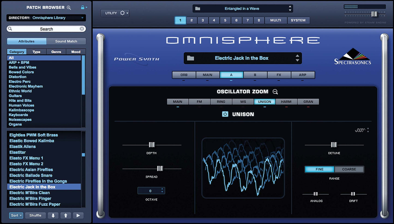Click the Patch Browser magnifier zoom icon
Viewport: 394px width, 224px height.
click(69, 8)
